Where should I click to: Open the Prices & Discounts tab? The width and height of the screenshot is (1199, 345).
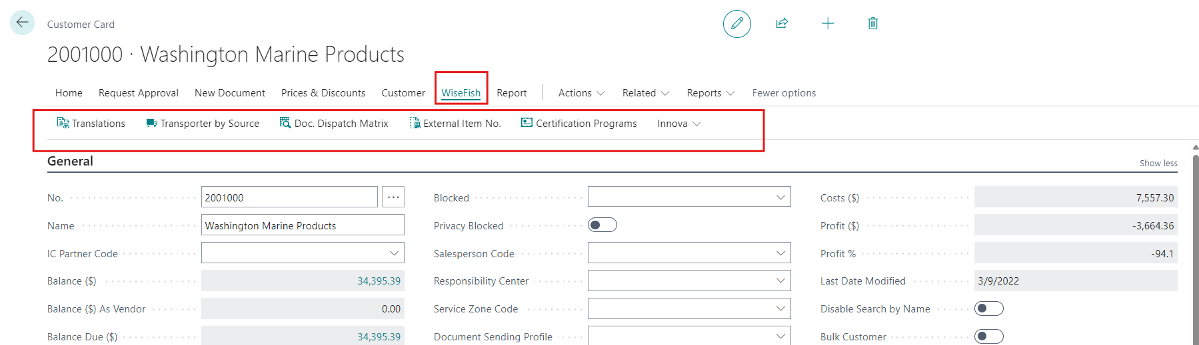(323, 93)
